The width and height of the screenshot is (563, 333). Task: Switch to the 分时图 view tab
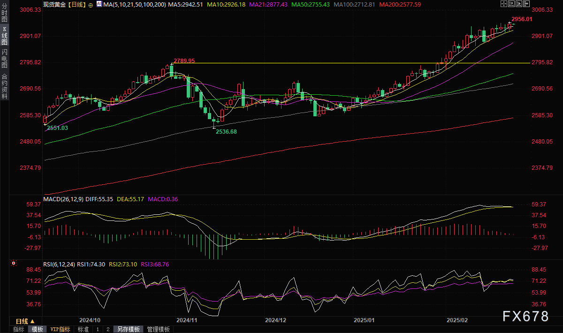tap(4, 12)
